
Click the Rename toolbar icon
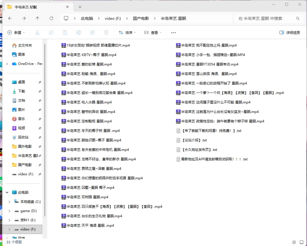pos(79,33)
